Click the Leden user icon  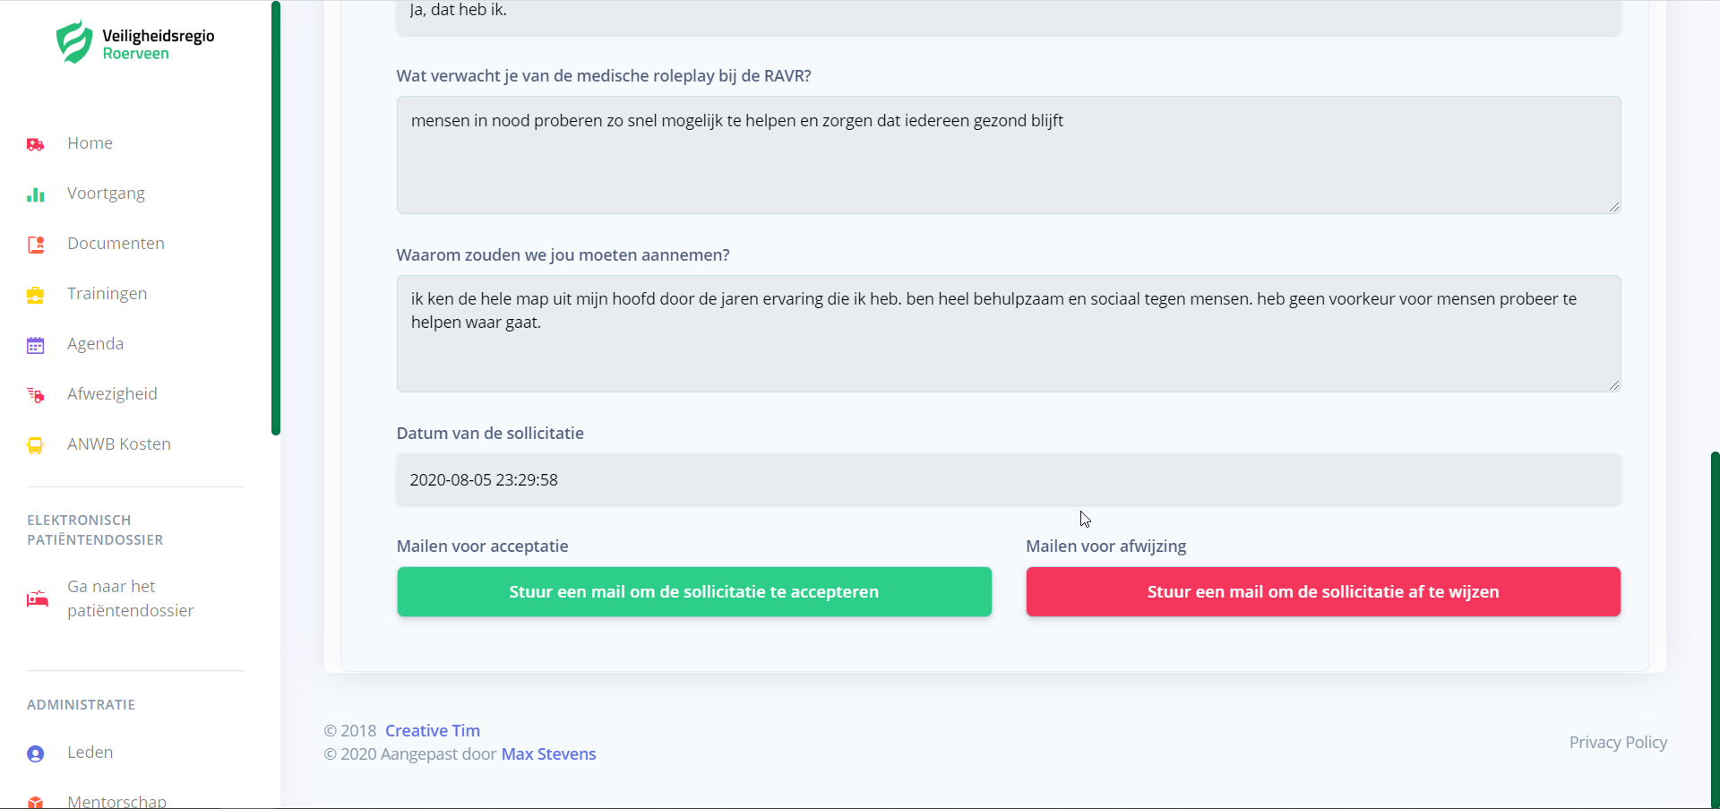36,753
